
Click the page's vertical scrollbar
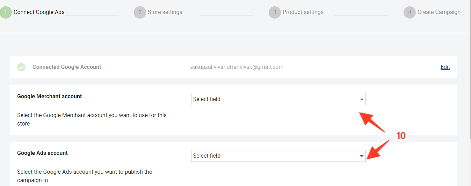470,70
